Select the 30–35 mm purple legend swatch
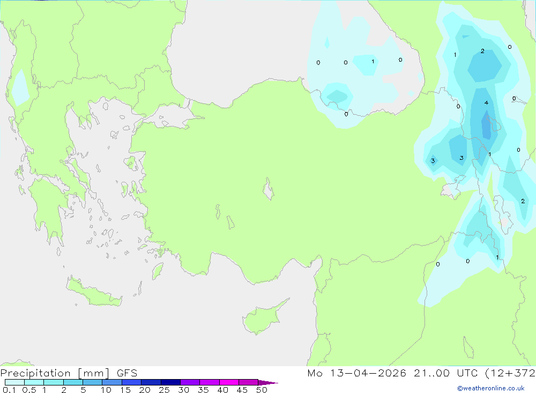 [x=190, y=382]
